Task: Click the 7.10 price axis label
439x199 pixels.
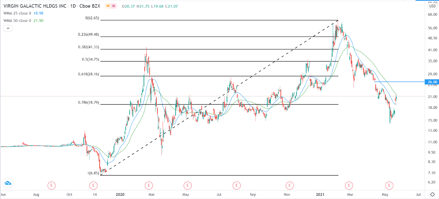Action: tap(432, 173)
